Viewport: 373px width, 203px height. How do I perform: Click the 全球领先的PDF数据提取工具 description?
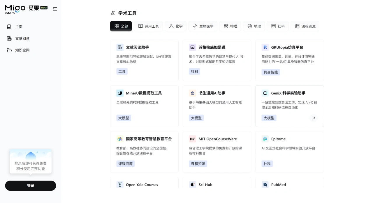click(x=138, y=102)
